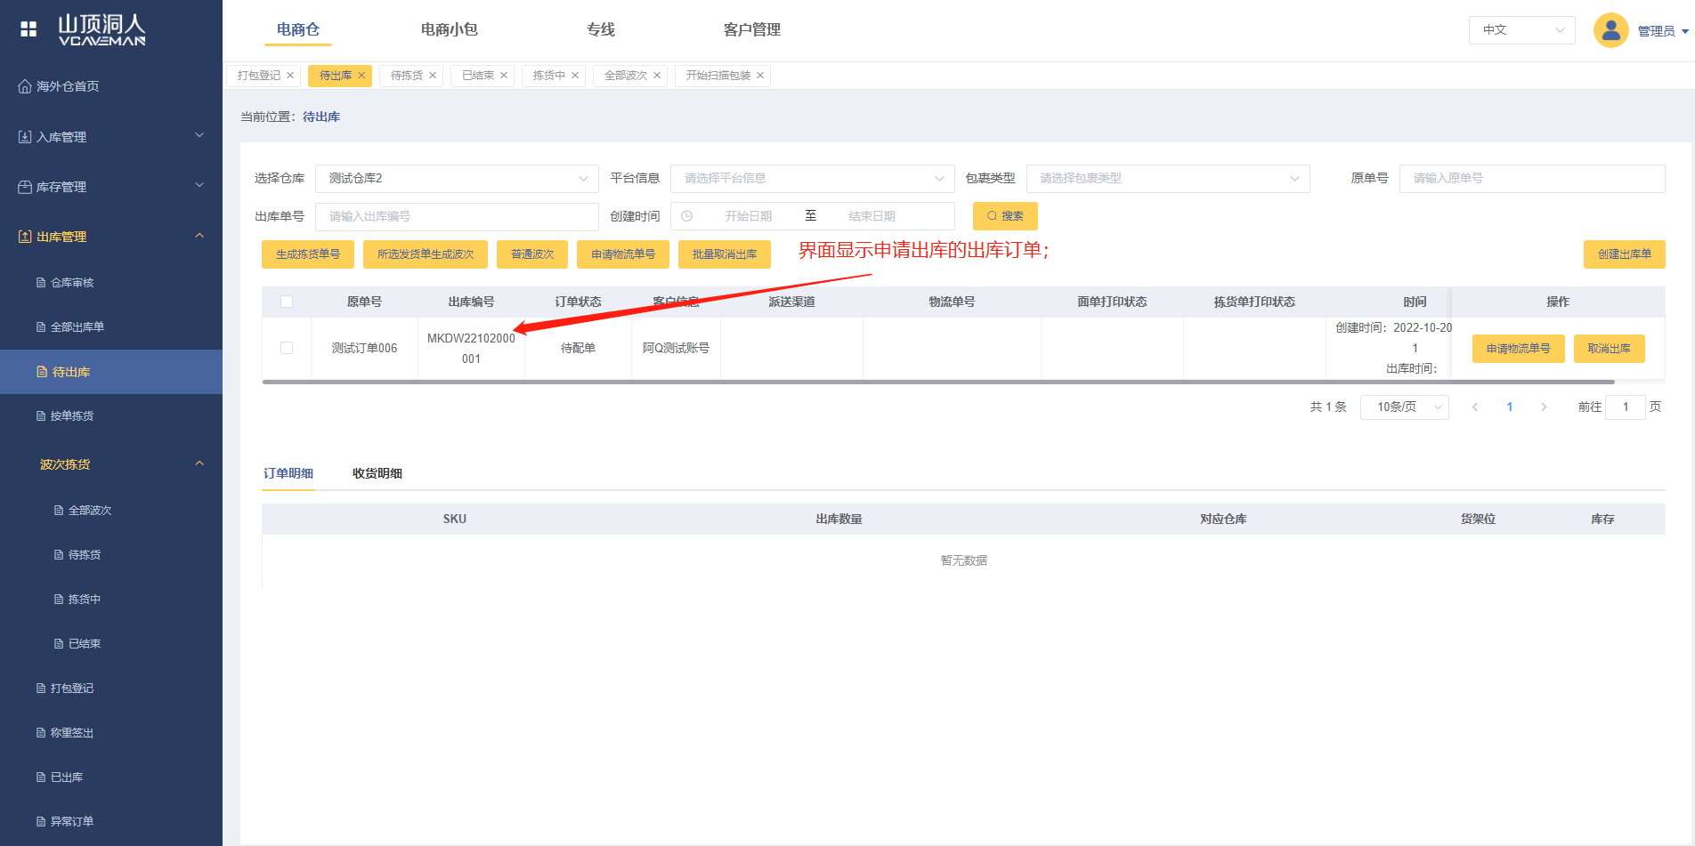Open the 包裹类型 dropdown
Screen dimensions: 1695x846
(x=1167, y=179)
